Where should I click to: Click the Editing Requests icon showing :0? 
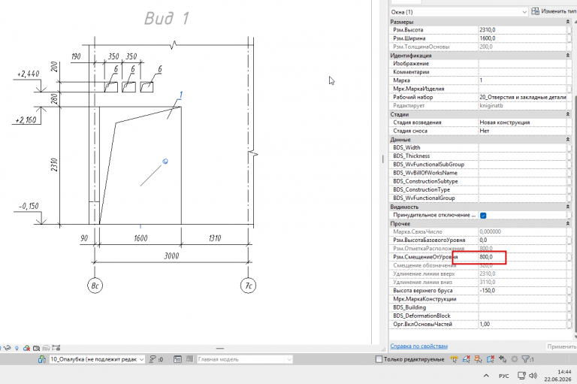[156, 359]
